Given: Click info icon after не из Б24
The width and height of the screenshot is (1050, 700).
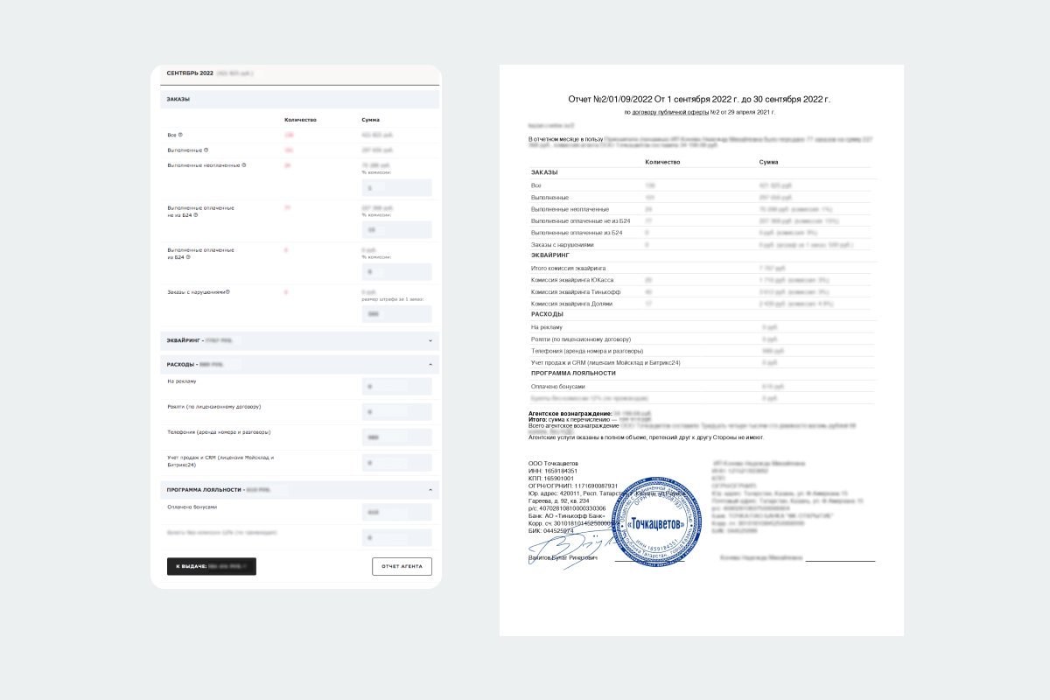Looking at the screenshot, I should (x=196, y=214).
